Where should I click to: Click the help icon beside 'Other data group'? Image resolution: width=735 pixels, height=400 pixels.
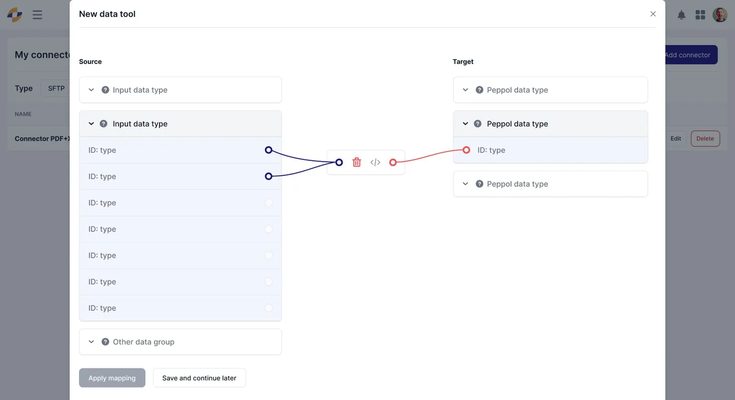coord(105,342)
